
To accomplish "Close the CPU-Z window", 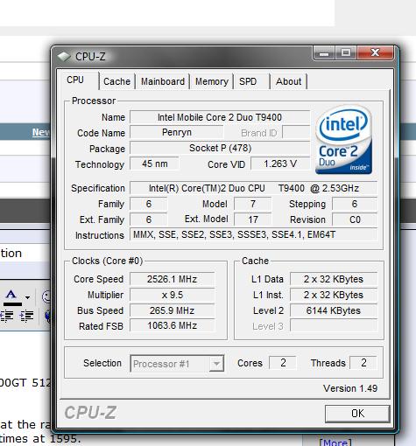I will [375, 53].
